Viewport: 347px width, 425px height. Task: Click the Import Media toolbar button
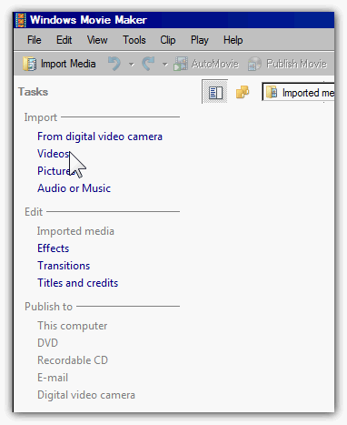pos(59,64)
